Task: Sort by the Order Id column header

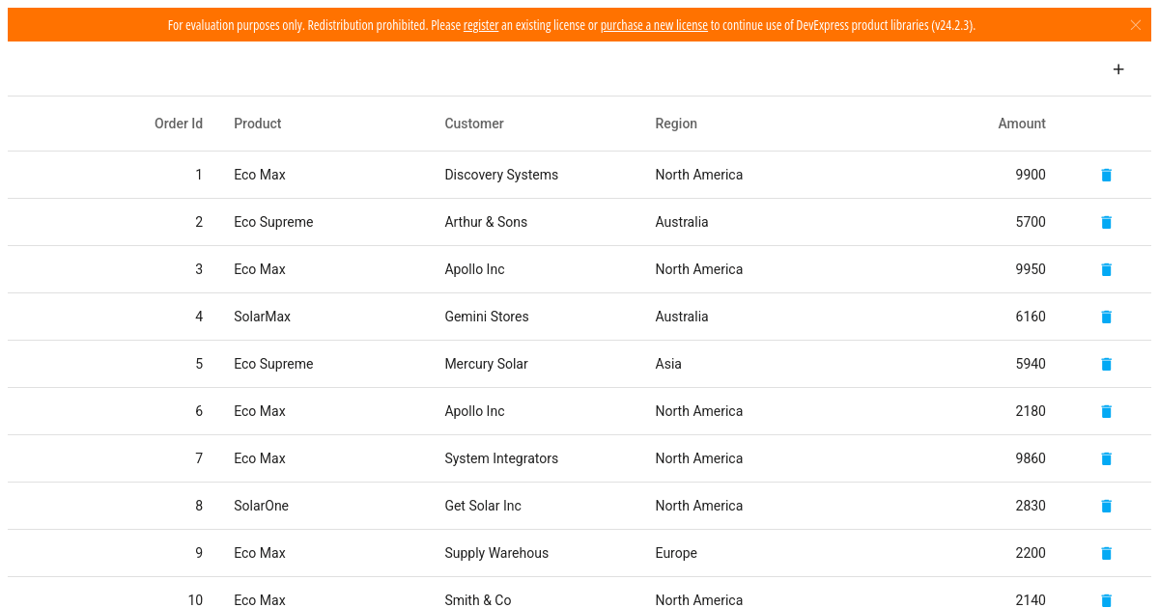Action: click(x=179, y=124)
